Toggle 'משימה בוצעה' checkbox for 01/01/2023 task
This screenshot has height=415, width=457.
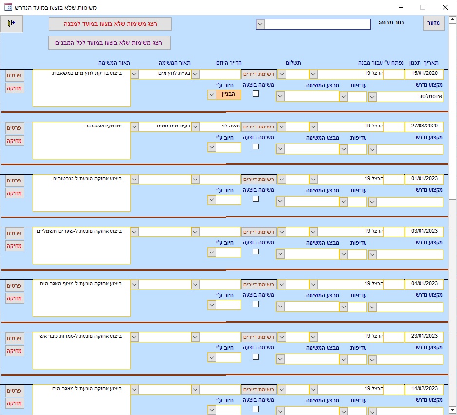pos(256,199)
